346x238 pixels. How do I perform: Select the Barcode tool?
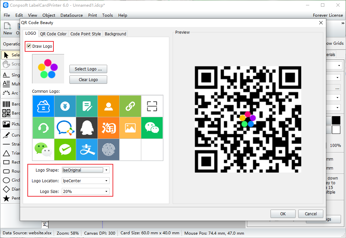click(11, 104)
